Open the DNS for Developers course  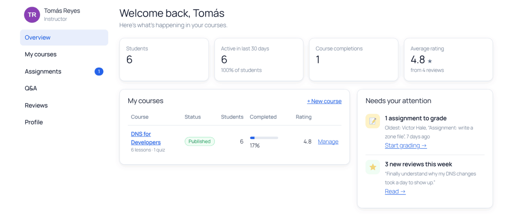click(146, 138)
